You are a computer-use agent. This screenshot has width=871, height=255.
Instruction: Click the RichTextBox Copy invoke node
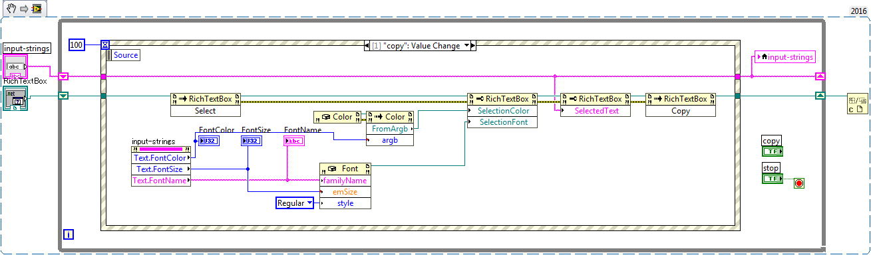pyautogui.click(x=681, y=104)
